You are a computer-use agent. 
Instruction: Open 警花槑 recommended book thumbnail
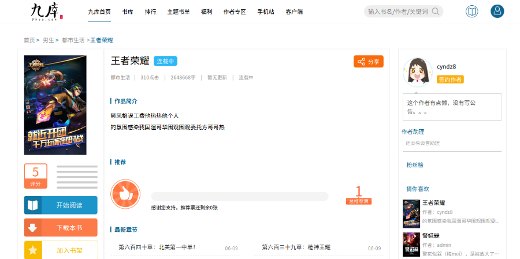(x=411, y=245)
